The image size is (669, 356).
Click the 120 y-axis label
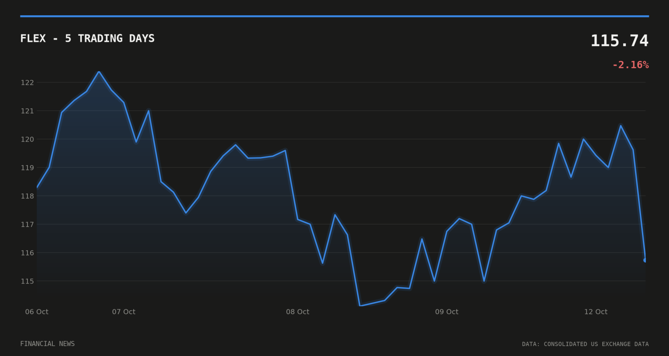(27, 139)
